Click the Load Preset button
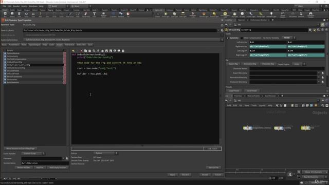This screenshot has height=185, width=329. point(234,91)
